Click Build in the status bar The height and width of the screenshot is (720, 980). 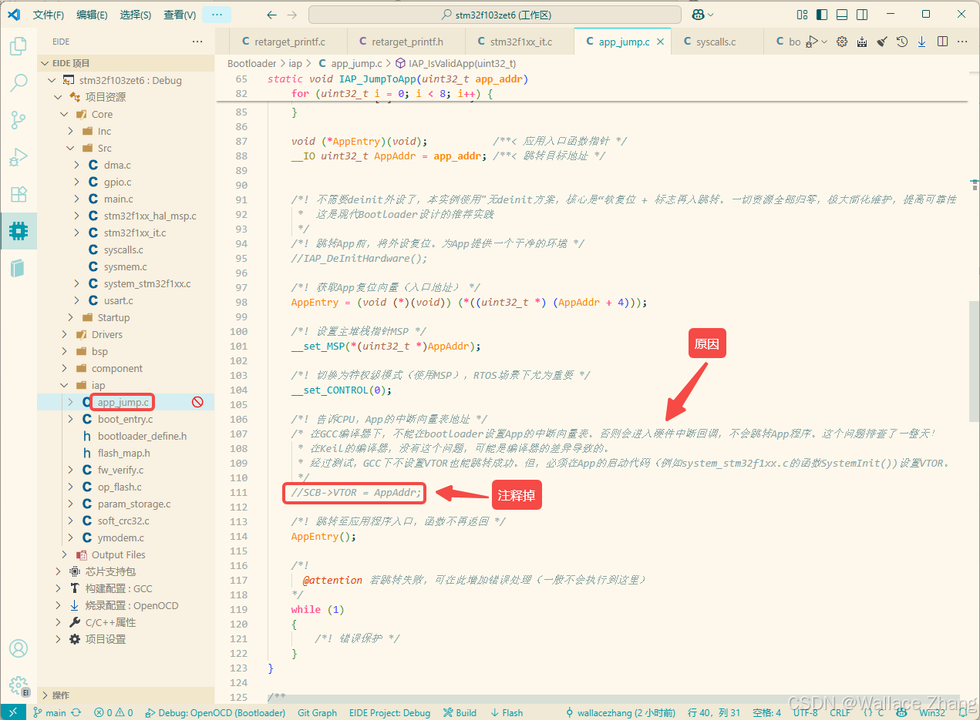click(x=459, y=712)
